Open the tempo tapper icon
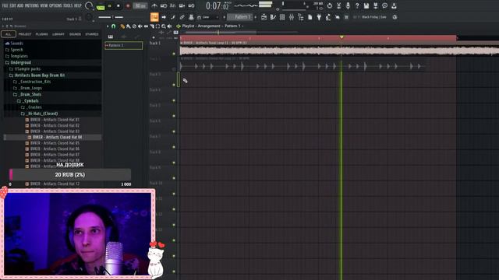Screen dimensions: 499x280 328,17
